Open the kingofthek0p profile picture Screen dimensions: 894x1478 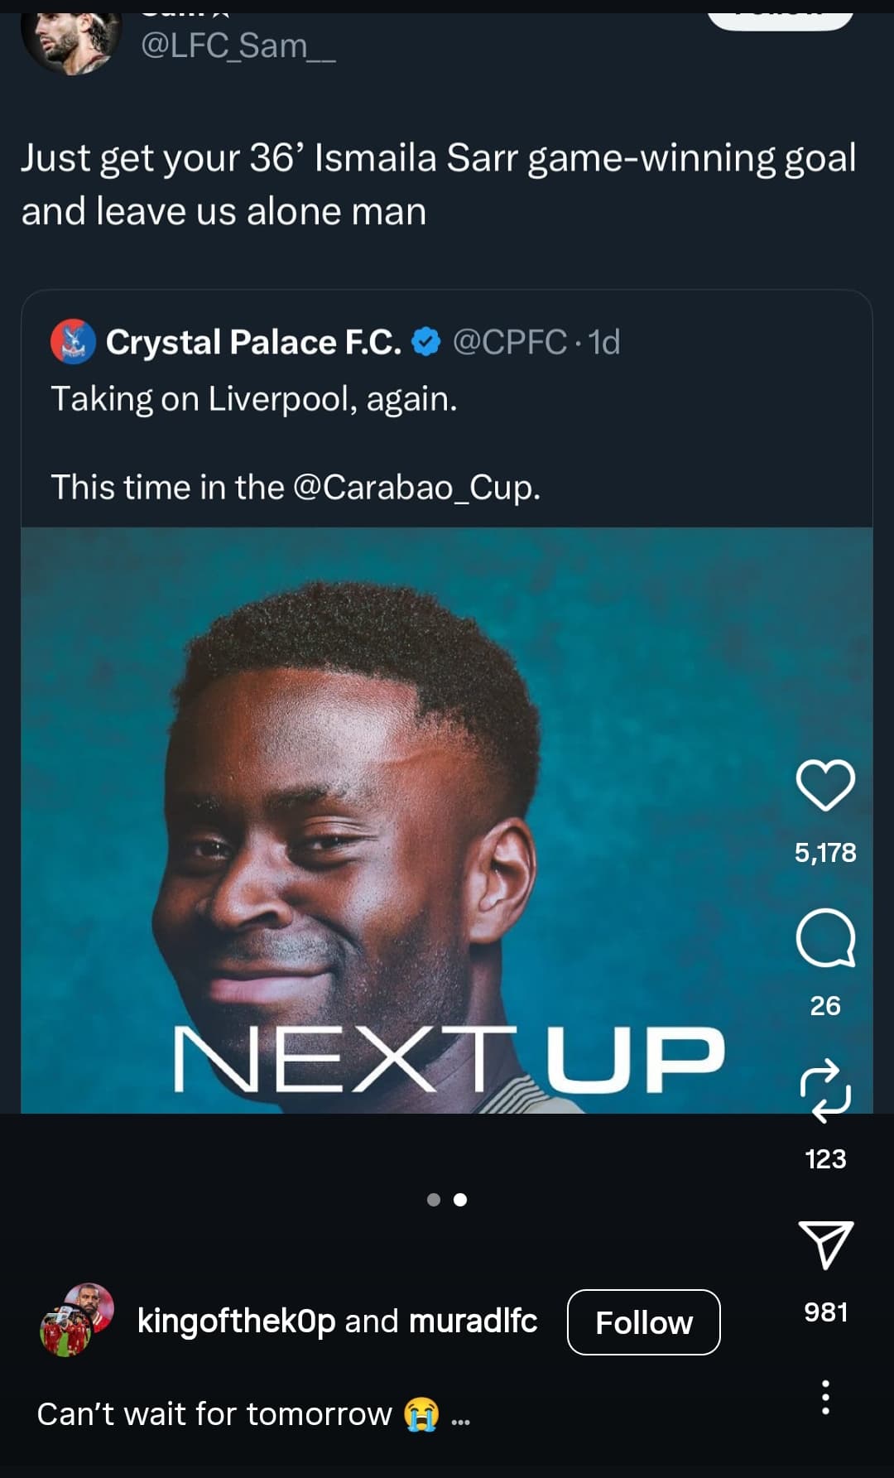pyautogui.click(x=77, y=1320)
